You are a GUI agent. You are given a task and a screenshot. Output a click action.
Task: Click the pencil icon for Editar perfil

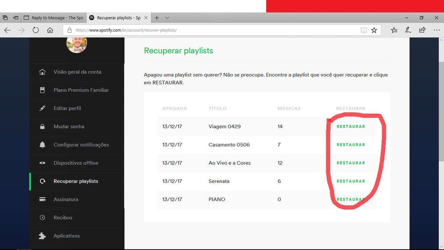click(x=42, y=108)
